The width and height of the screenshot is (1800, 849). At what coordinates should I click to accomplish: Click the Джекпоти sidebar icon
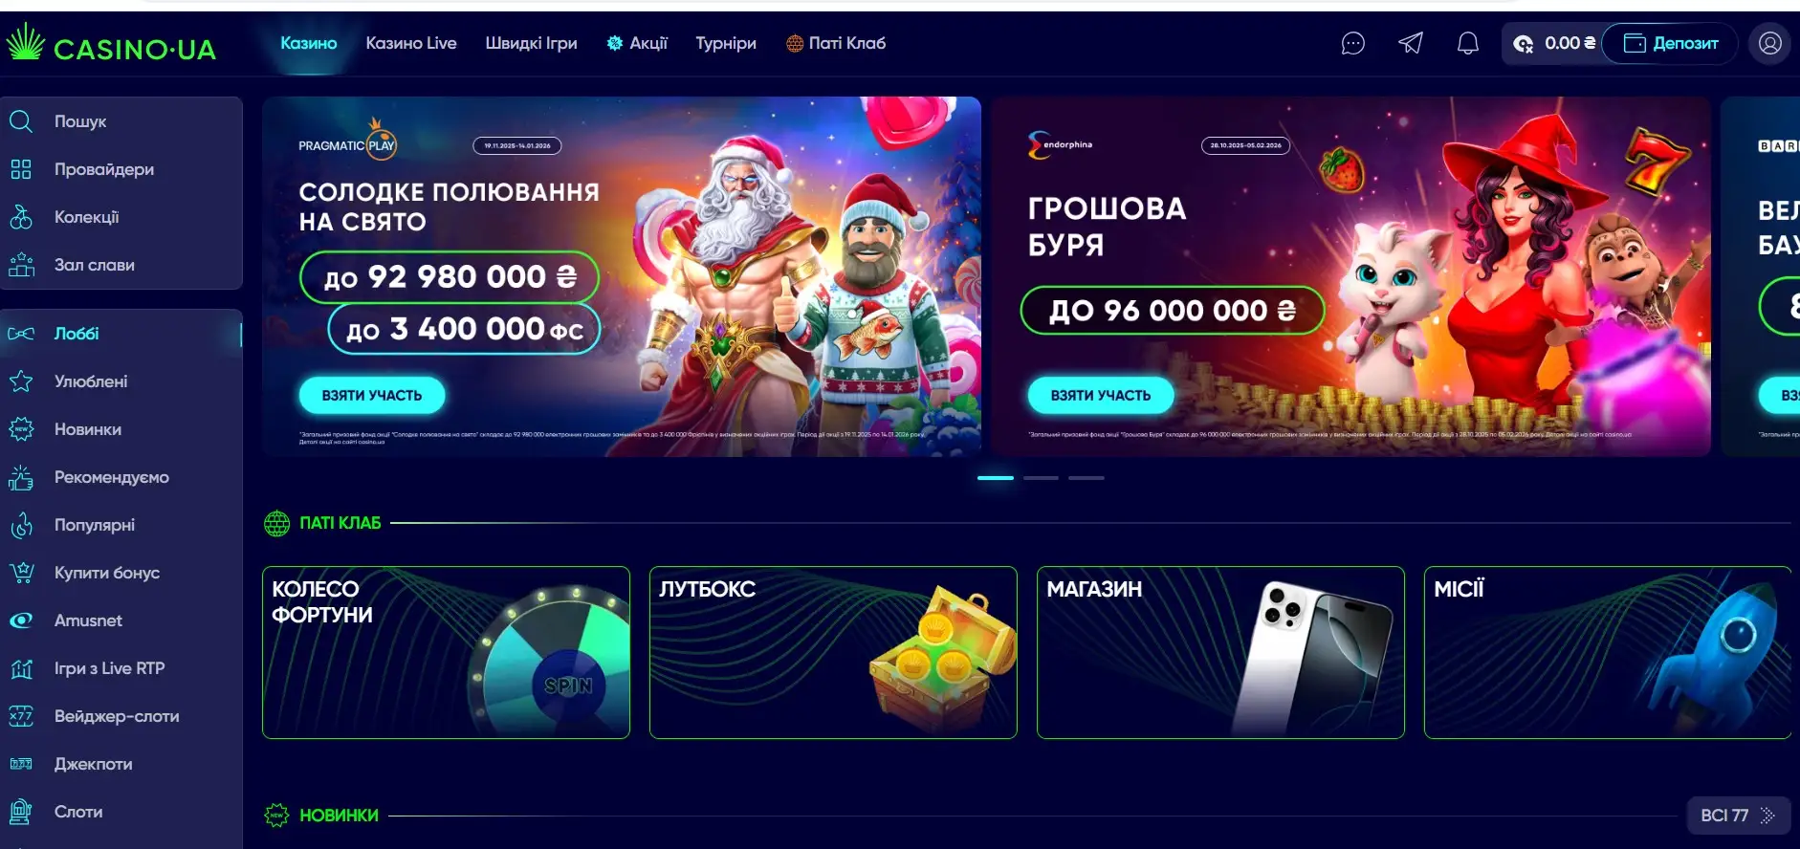click(21, 764)
